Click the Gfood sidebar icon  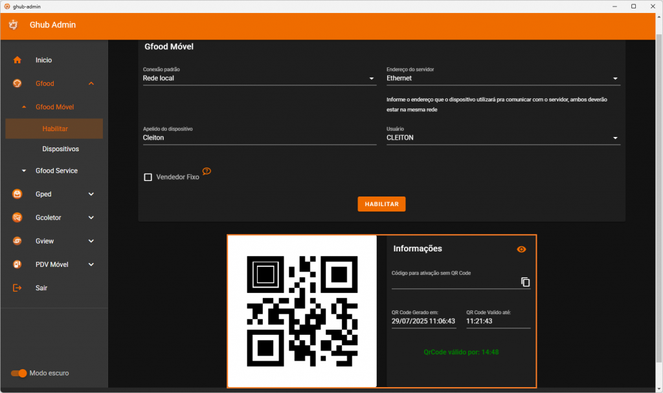click(x=17, y=83)
